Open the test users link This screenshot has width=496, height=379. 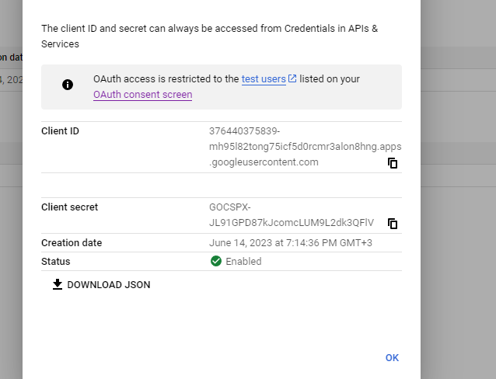coord(264,79)
